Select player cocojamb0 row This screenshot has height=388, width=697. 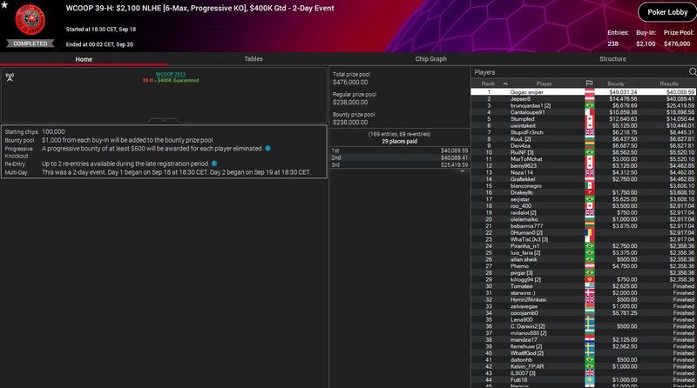584,313
